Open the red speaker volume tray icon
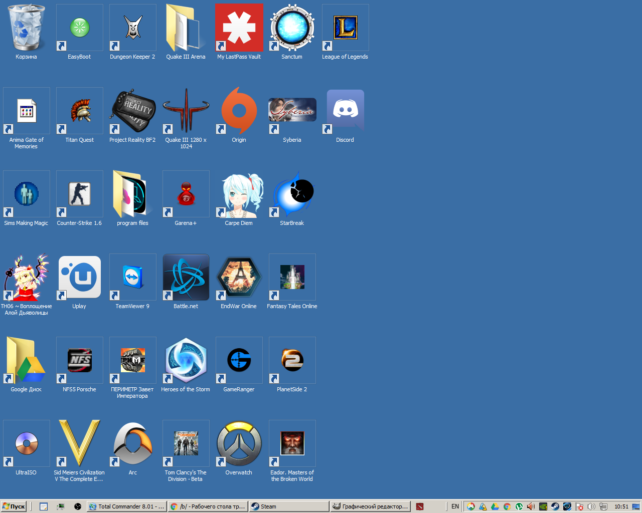The image size is (642, 513). click(531, 506)
